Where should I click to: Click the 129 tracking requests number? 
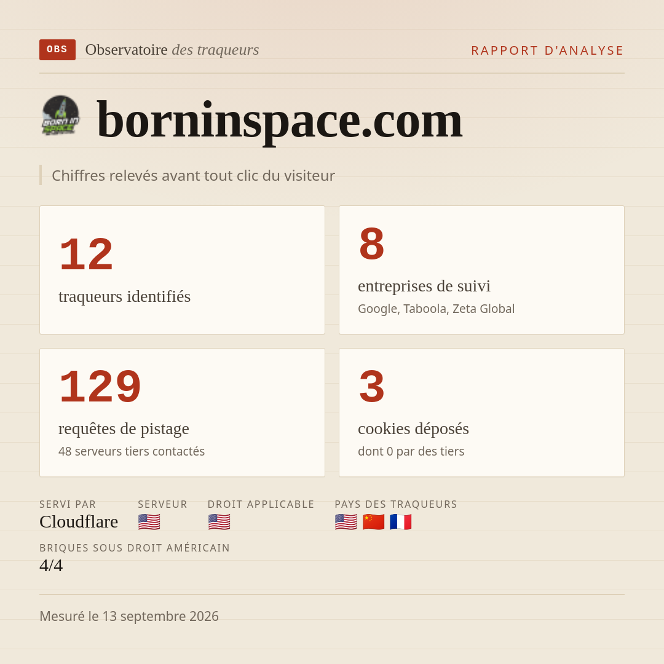(x=100, y=386)
